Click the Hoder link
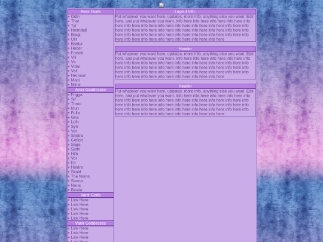This screenshot has width=323, height=242. (x=77, y=48)
